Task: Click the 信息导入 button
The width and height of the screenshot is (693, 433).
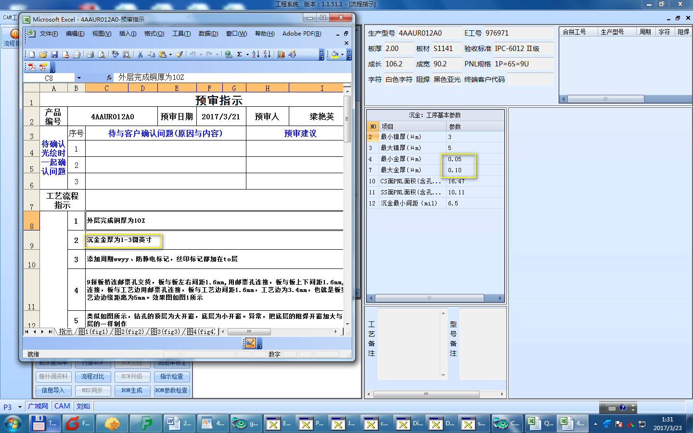Action: coord(53,391)
